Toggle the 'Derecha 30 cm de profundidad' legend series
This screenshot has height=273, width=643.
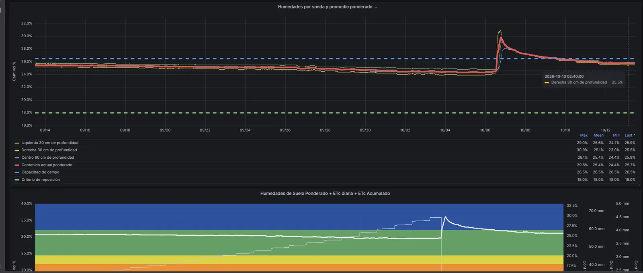pos(49,150)
